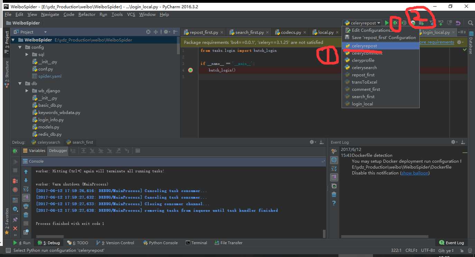
Task: Choose Edit Configurations... entry
Action: click(x=380, y=30)
